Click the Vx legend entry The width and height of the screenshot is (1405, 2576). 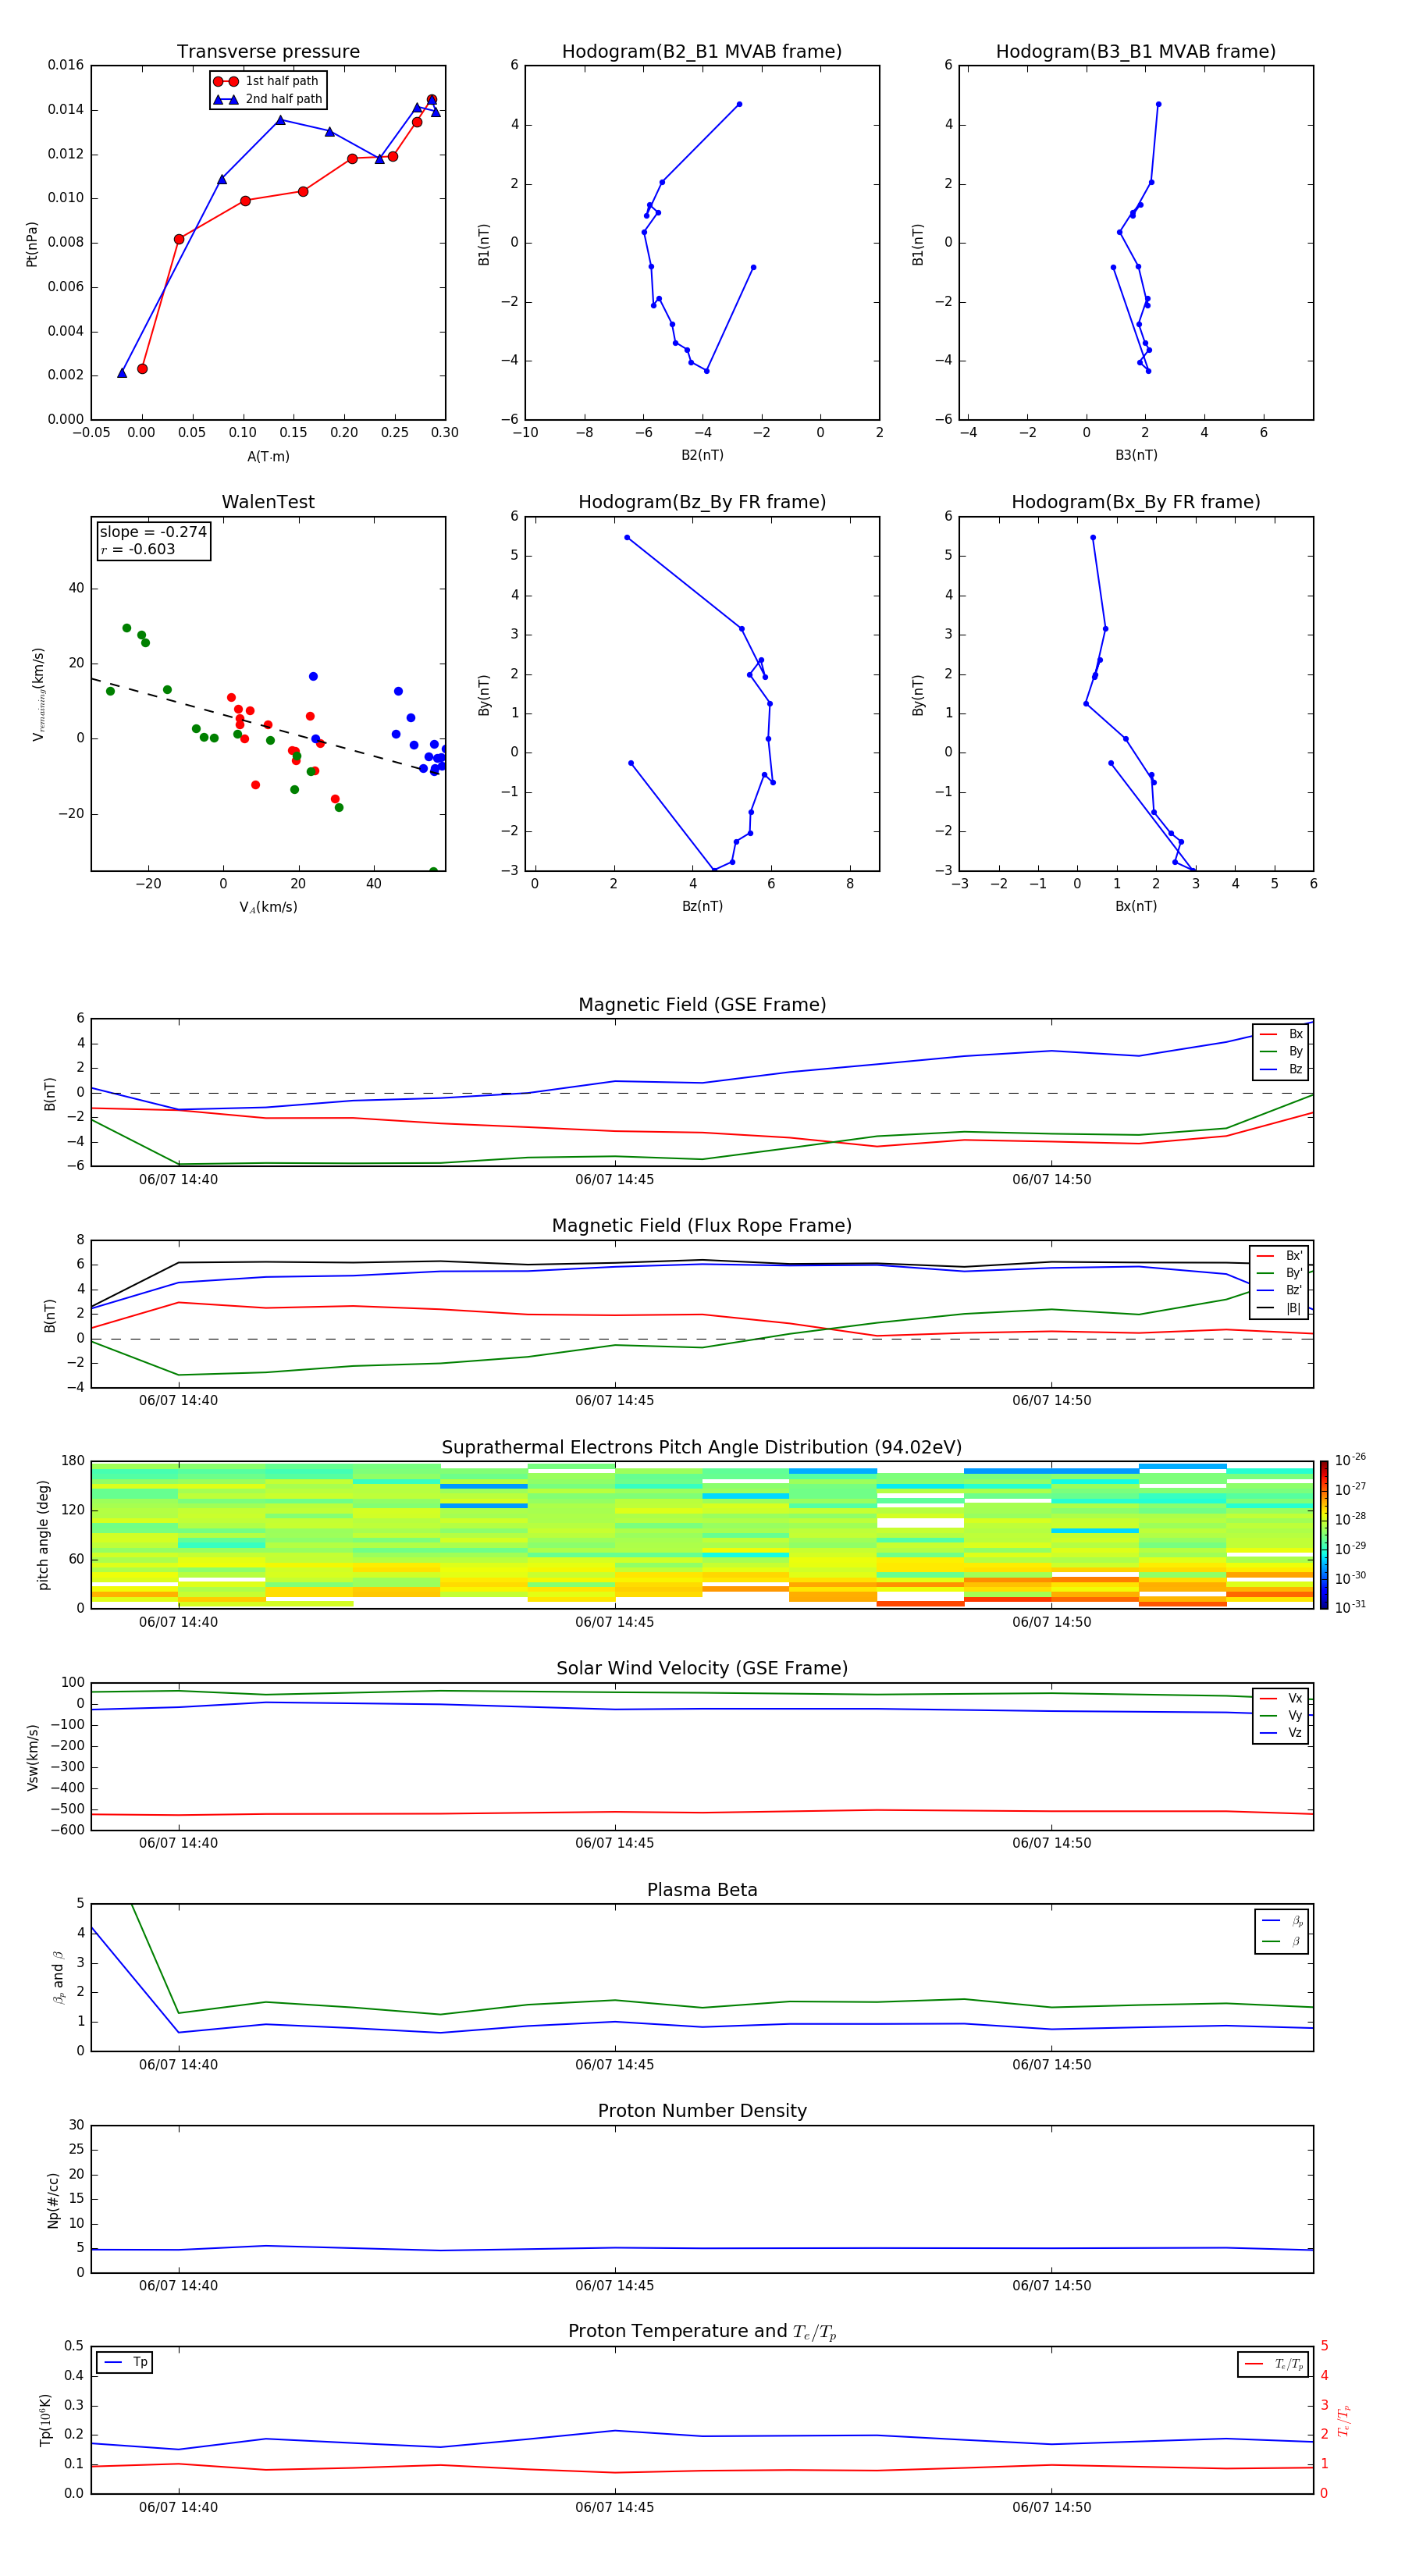(x=1281, y=1698)
